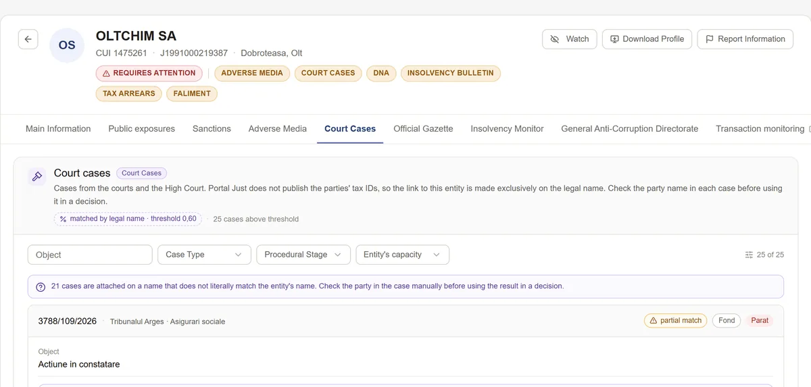
Task: Switch to the Main Information tab
Action: (58, 128)
